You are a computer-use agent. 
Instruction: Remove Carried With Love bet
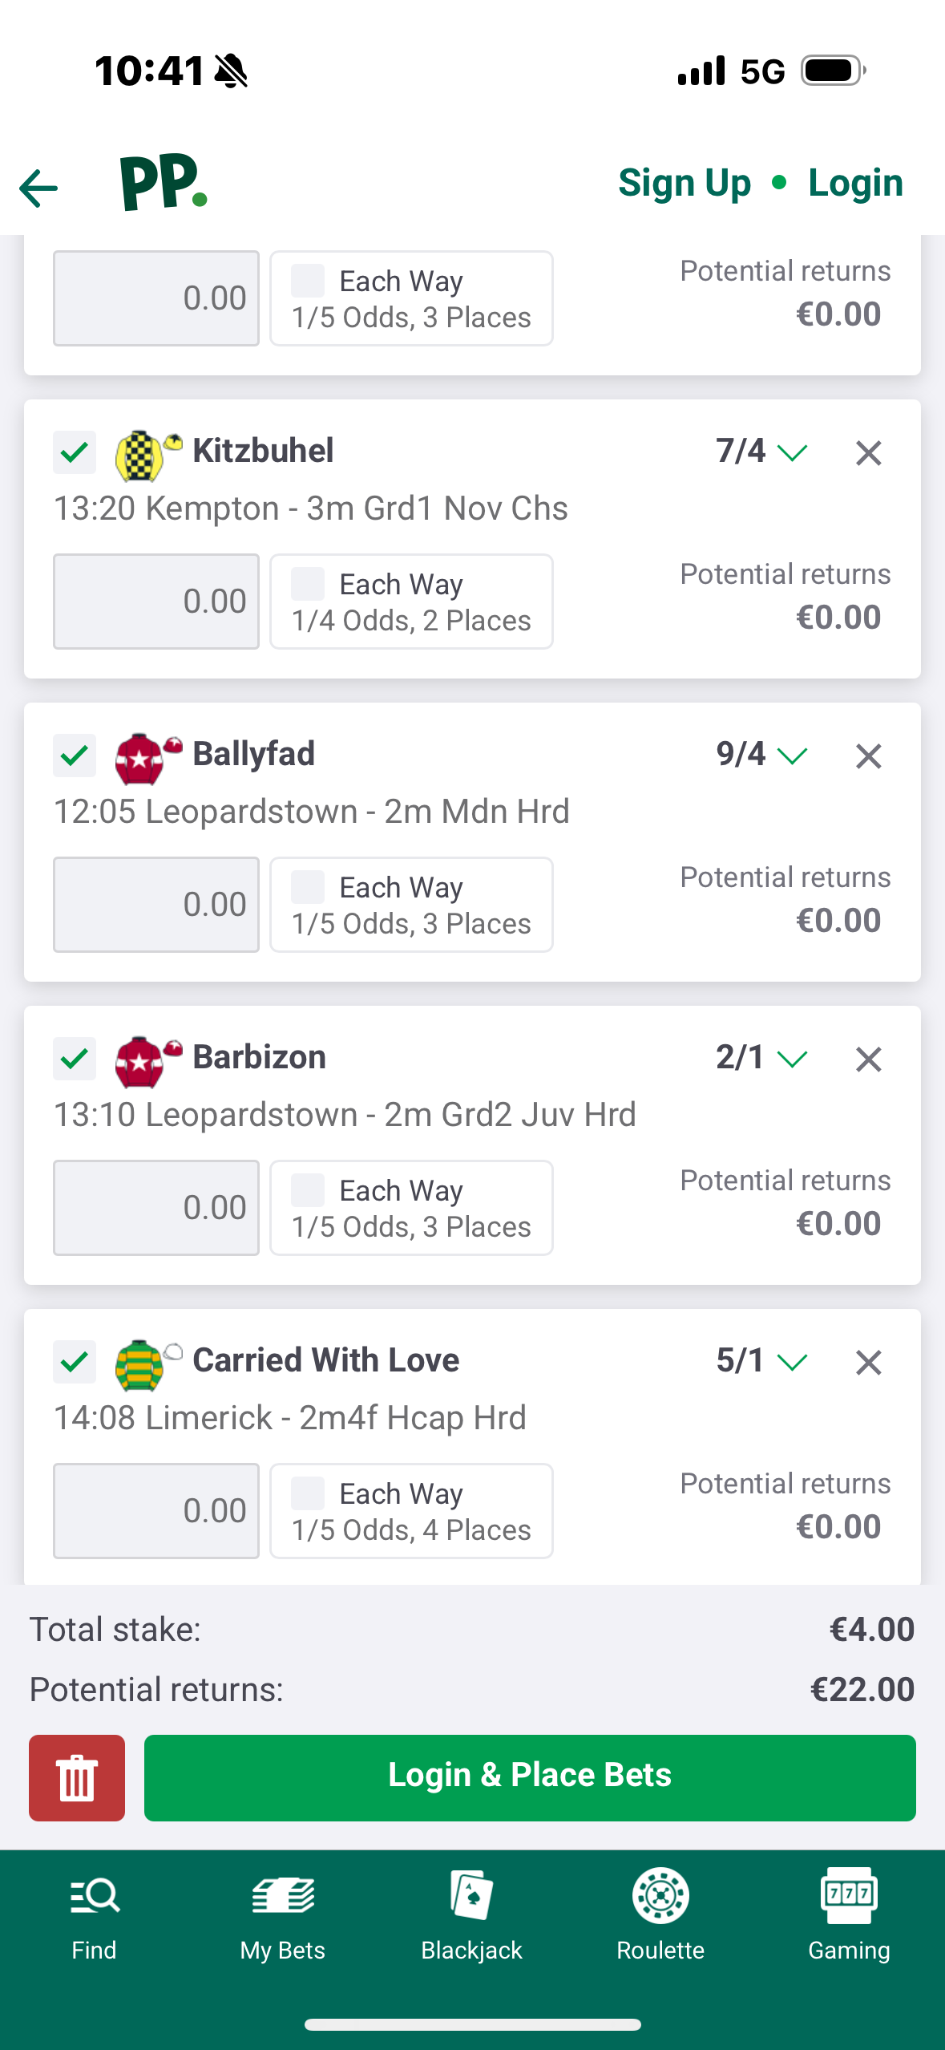click(x=868, y=1363)
